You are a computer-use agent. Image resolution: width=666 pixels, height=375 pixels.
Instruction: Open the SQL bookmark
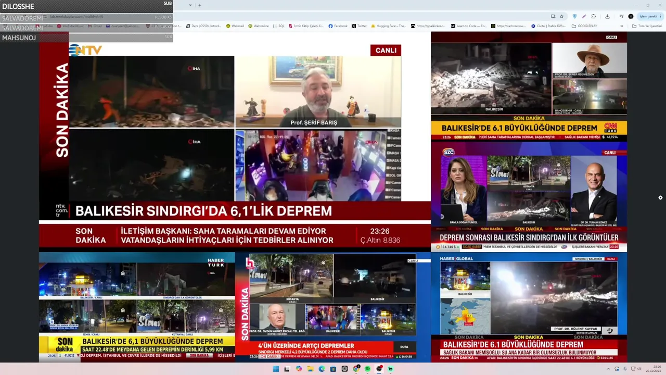(x=278, y=26)
